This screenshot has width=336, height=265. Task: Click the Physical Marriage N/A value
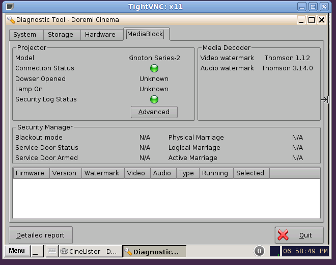297,138
